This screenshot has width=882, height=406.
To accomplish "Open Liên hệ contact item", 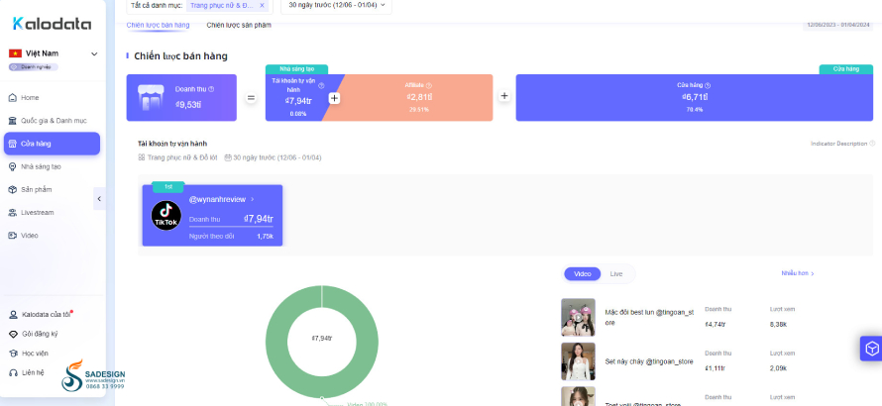I will 27,372.
